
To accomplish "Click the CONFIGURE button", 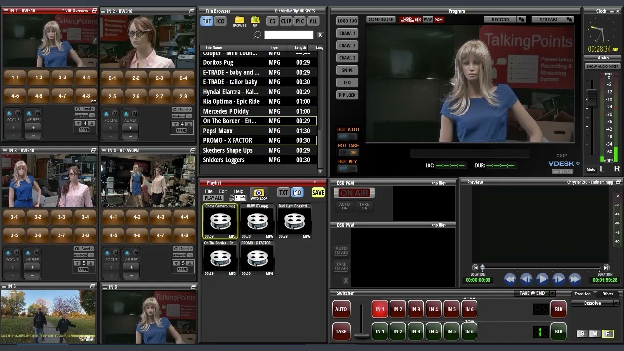I will pyautogui.click(x=381, y=19).
